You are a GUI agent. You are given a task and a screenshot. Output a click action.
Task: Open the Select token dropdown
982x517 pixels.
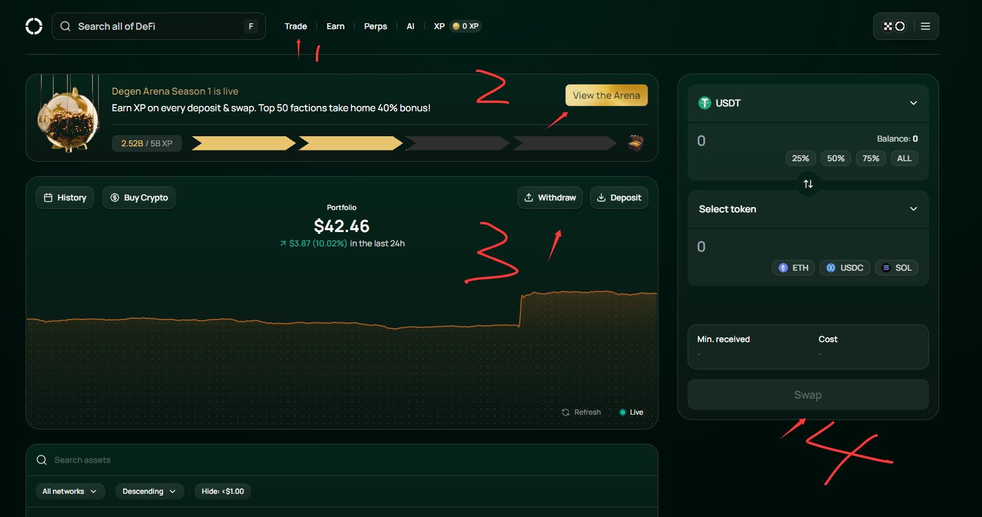click(x=808, y=209)
